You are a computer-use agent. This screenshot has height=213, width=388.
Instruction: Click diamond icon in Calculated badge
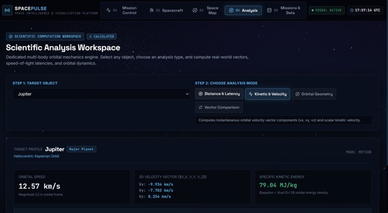click(91, 37)
